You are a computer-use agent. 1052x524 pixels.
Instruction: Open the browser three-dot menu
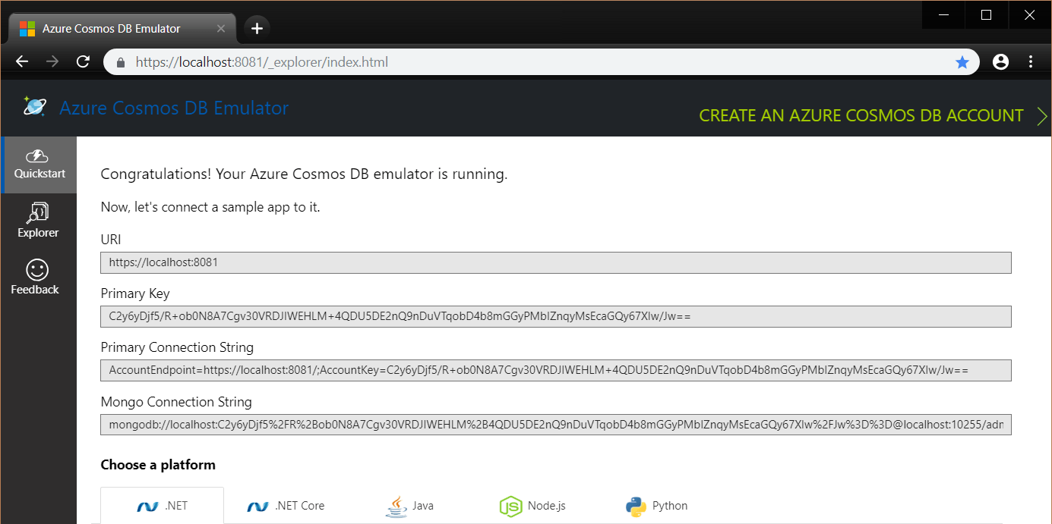click(1031, 62)
